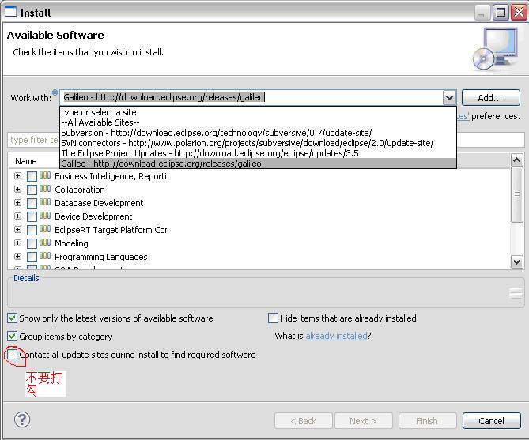
Task: Click scroll up arrow of software list
Action: pyautogui.click(x=517, y=160)
